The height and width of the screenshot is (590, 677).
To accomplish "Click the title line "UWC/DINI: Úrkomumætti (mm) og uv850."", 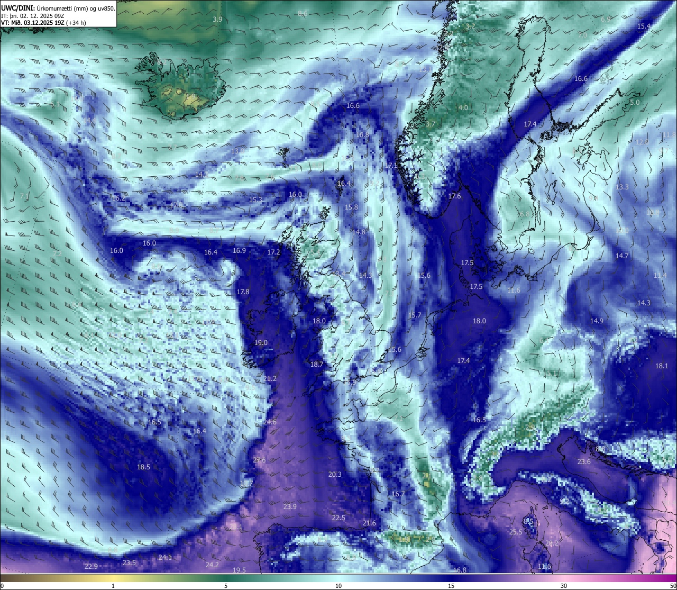I will [58, 8].
